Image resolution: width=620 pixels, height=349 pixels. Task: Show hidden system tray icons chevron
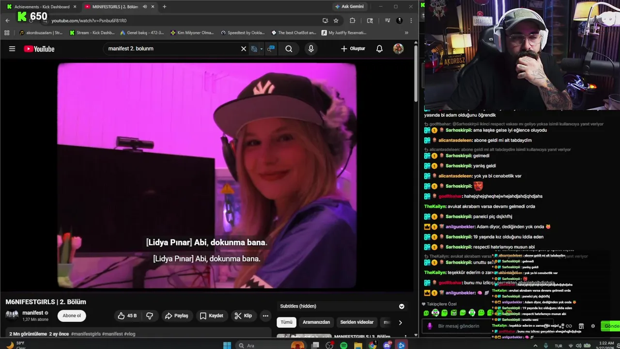click(535, 346)
